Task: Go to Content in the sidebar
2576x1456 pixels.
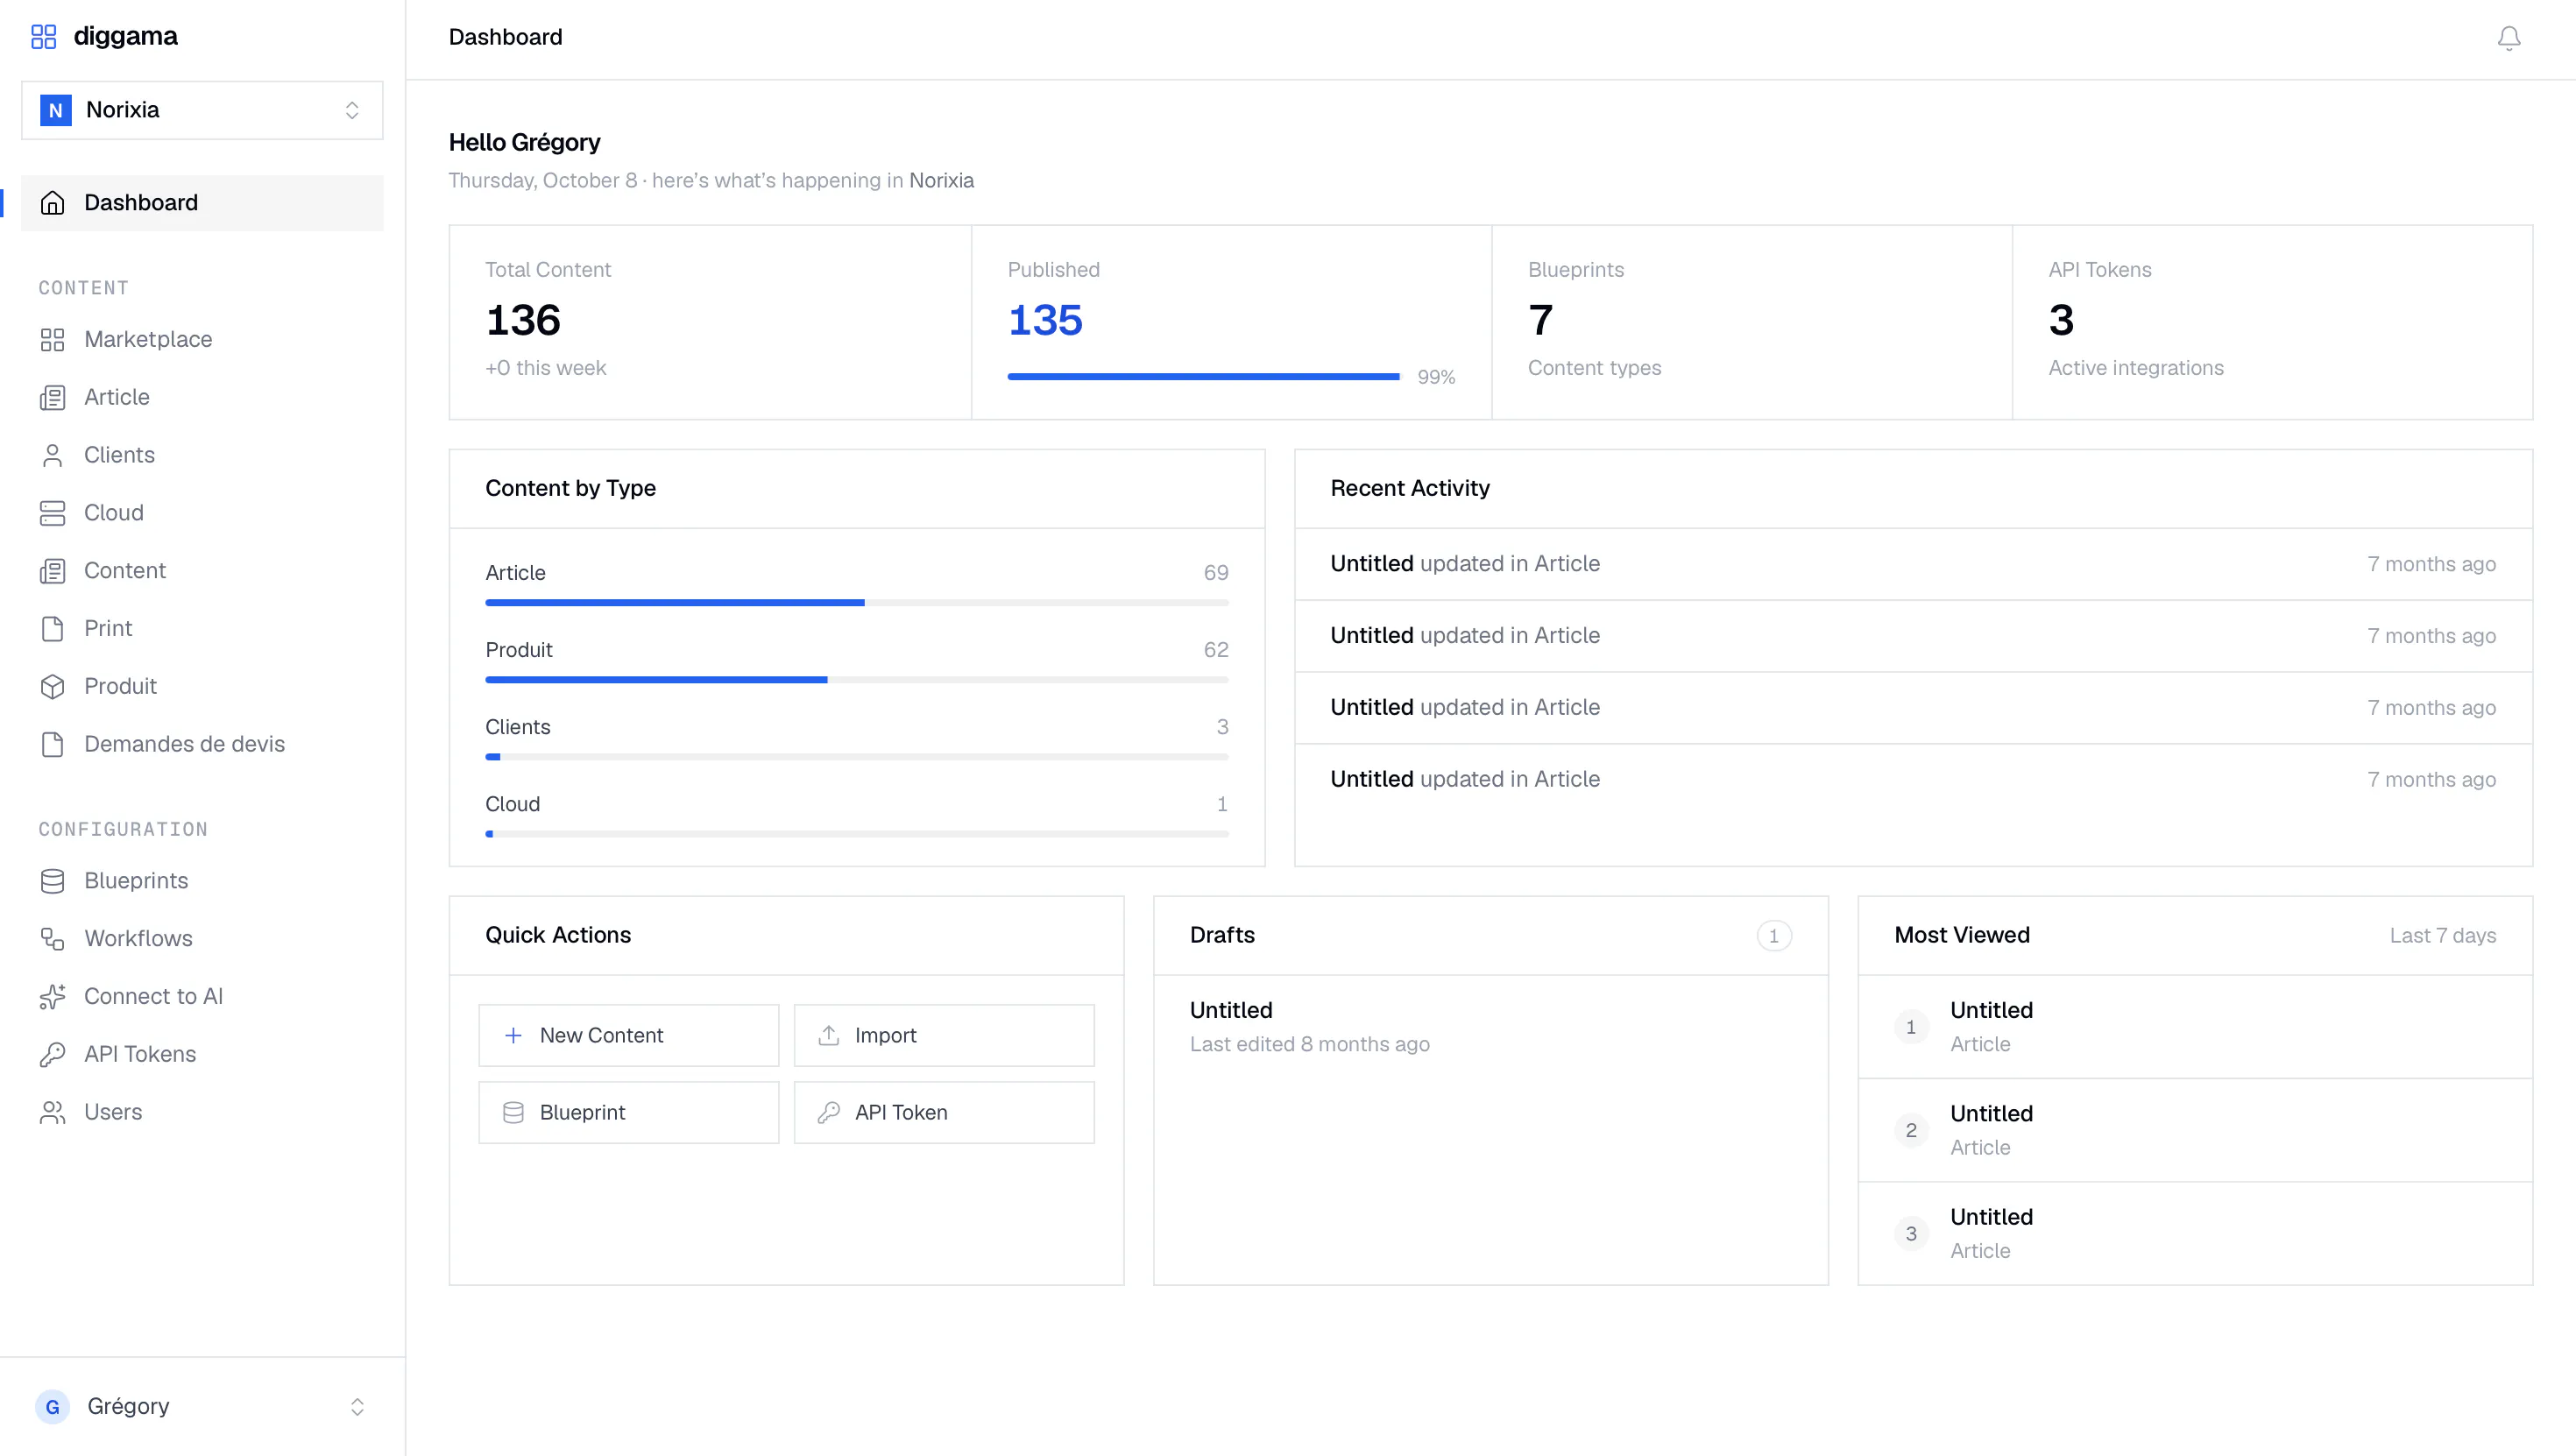Action: point(202,571)
